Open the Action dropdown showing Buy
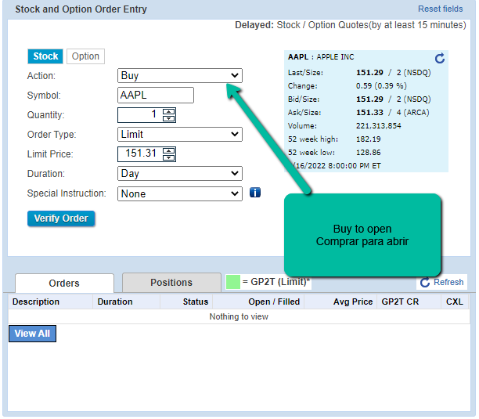The image size is (479, 419). coord(179,76)
